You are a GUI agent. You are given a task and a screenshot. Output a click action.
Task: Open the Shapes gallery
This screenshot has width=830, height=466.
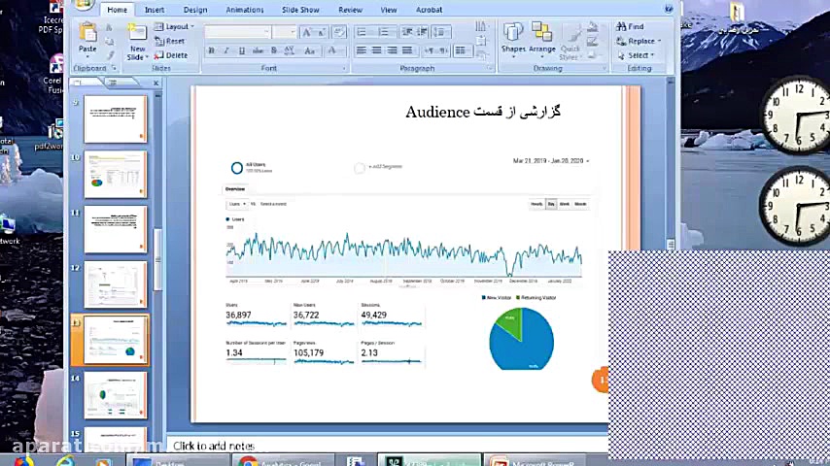pos(513,38)
